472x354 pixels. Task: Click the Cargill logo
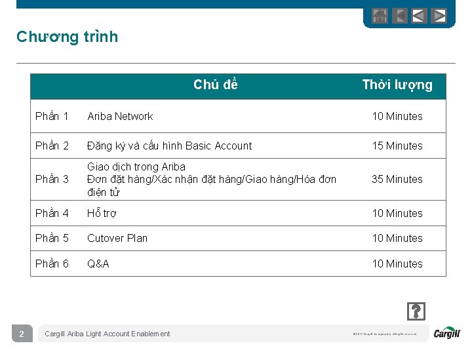point(447,332)
